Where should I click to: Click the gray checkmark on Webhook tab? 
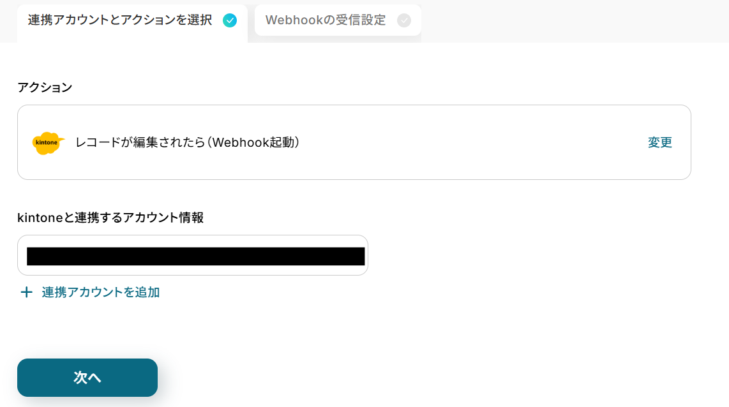(404, 20)
